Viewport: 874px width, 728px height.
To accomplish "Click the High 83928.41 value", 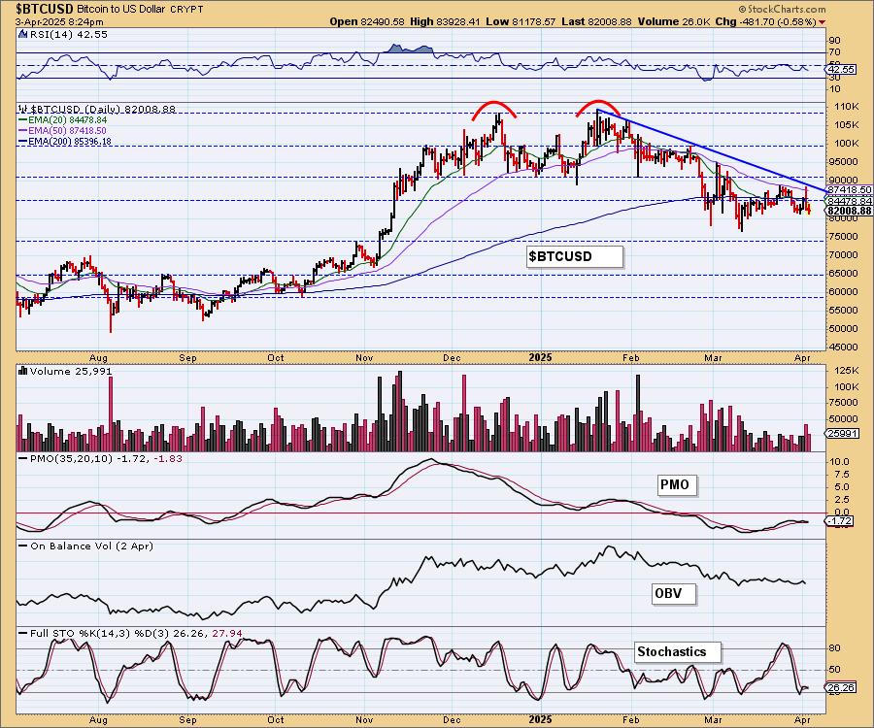I will point(446,21).
